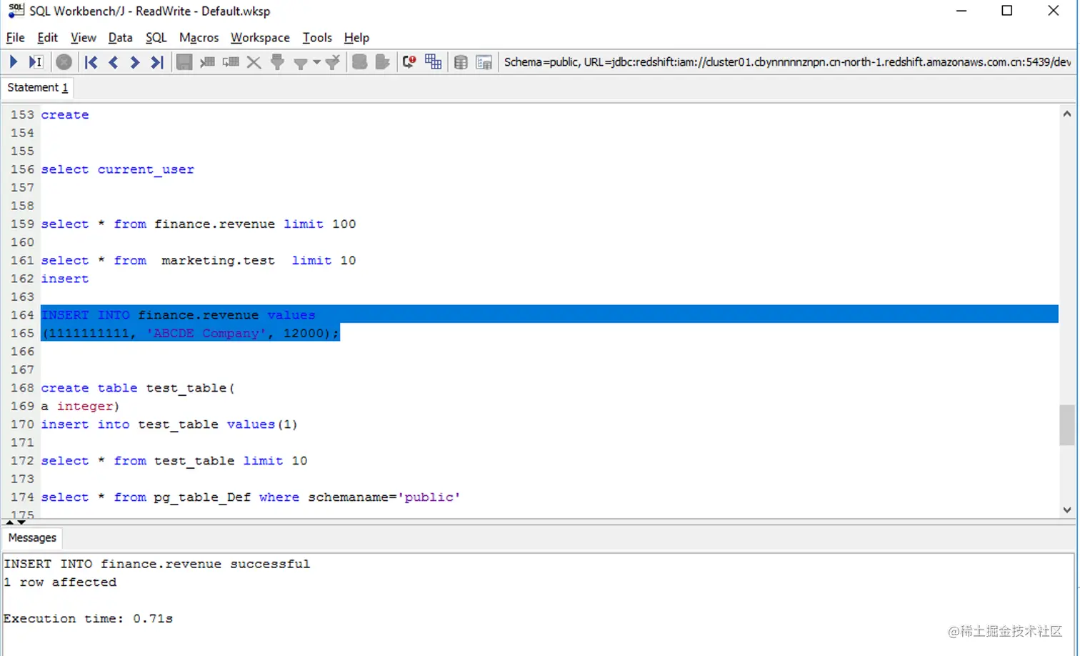Save changes to the database

[x=184, y=62]
